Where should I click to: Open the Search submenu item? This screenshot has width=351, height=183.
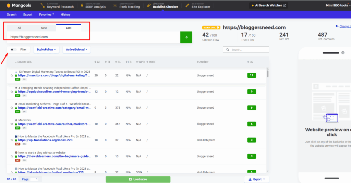(12, 14)
